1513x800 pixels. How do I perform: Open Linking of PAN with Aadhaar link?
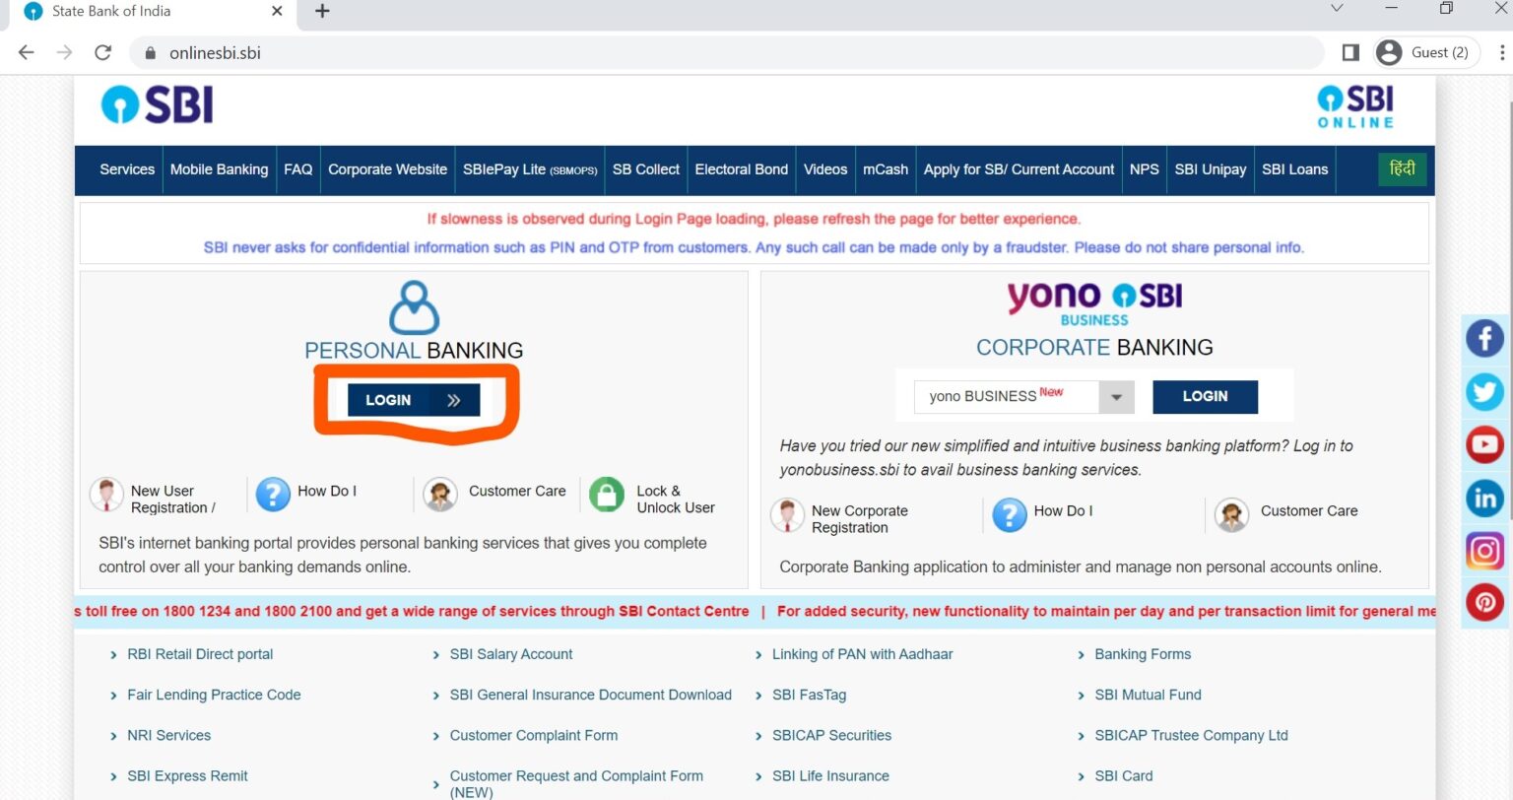pyautogui.click(x=863, y=654)
